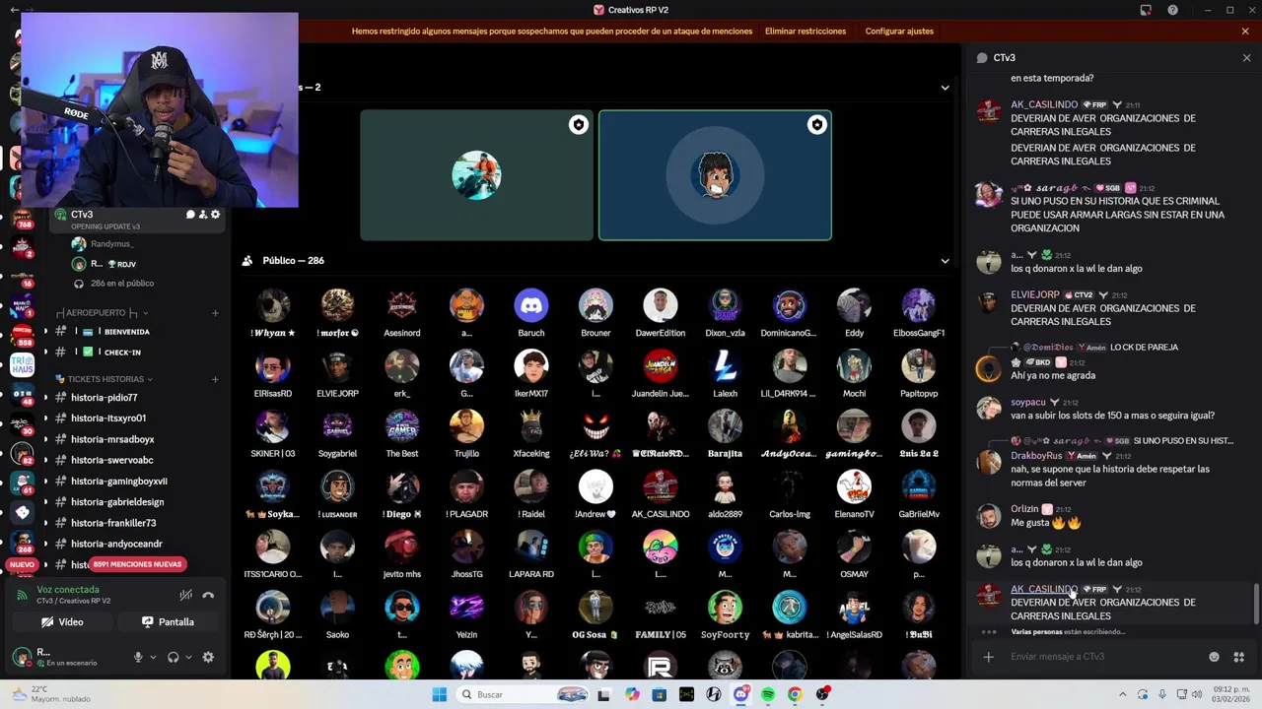This screenshot has height=709, width=1262.
Task: Deafen audio with headphones icon
Action: 174,657
